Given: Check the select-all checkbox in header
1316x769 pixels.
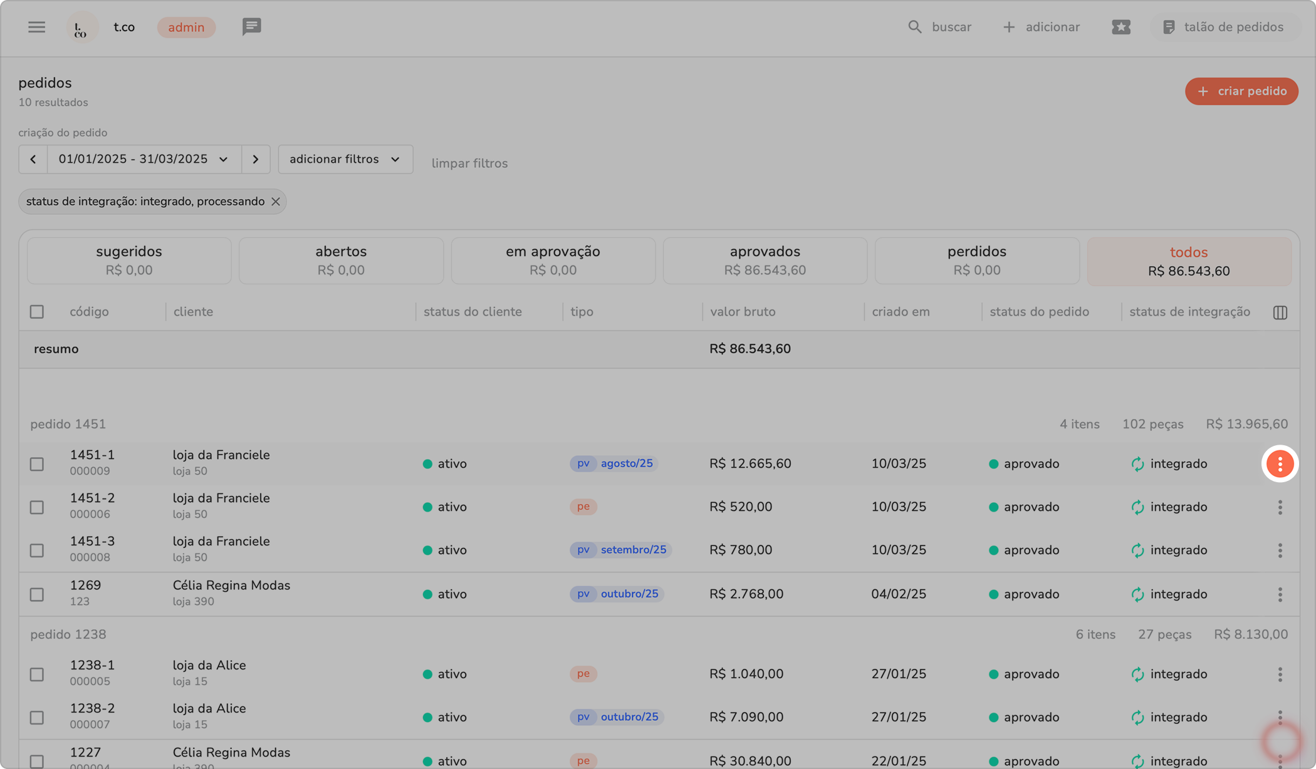Looking at the screenshot, I should tap(37, 312).
